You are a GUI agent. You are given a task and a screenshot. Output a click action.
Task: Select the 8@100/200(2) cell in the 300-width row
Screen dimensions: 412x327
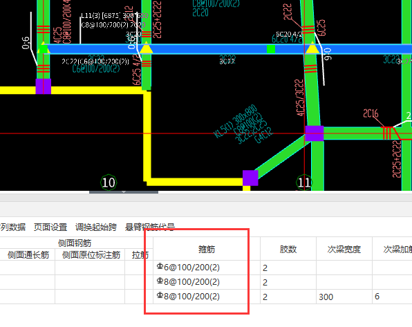tap(207, 297)
